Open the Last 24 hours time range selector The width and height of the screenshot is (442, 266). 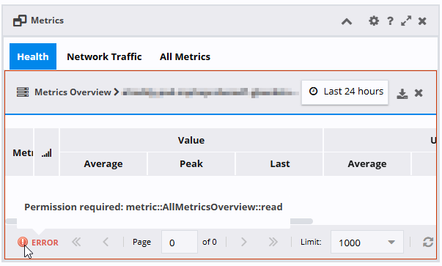345,92
